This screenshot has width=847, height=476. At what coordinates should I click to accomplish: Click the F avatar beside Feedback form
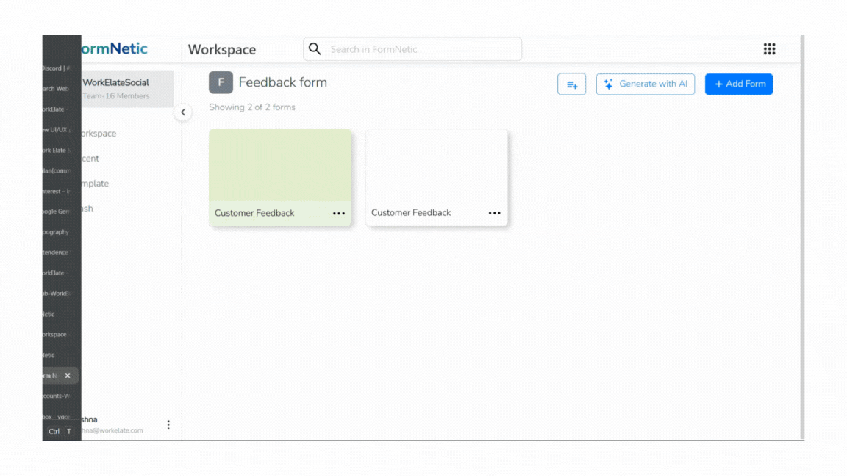click(x=221, y=83)
